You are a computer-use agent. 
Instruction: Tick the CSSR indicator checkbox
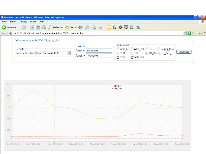tap(118, 53)
